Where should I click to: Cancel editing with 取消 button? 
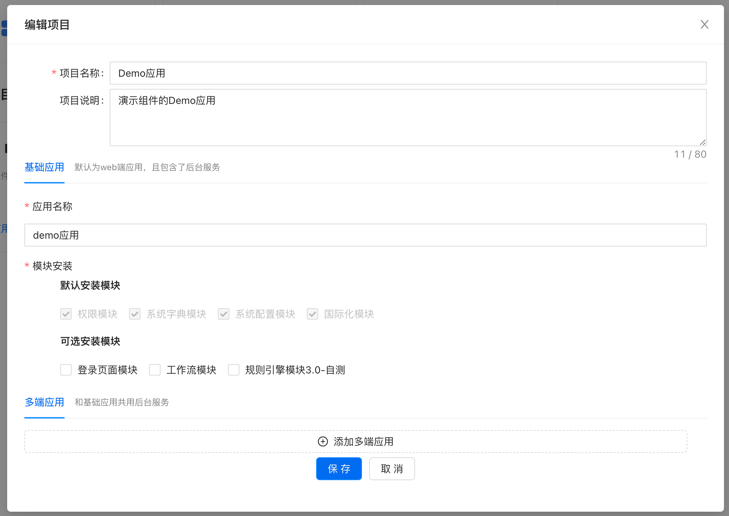click(x=392, y=469)
